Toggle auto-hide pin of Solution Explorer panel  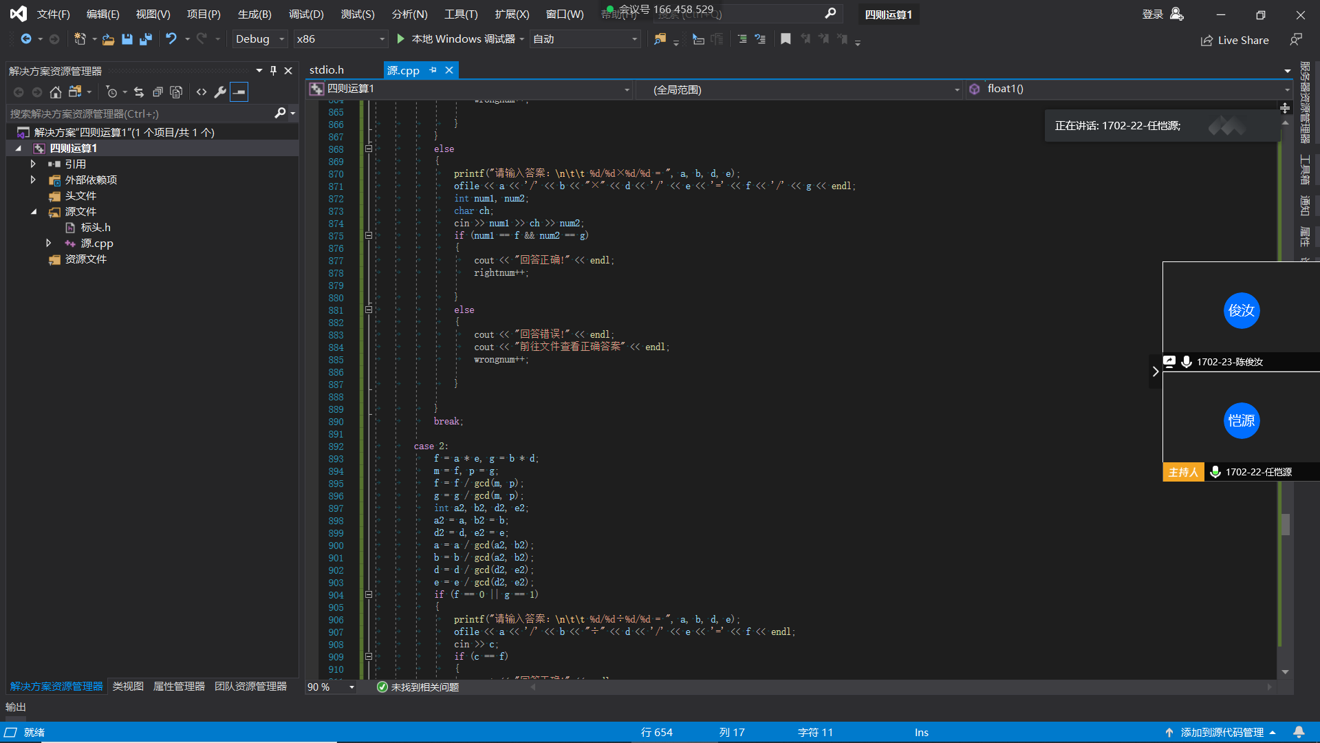point(274,70)
